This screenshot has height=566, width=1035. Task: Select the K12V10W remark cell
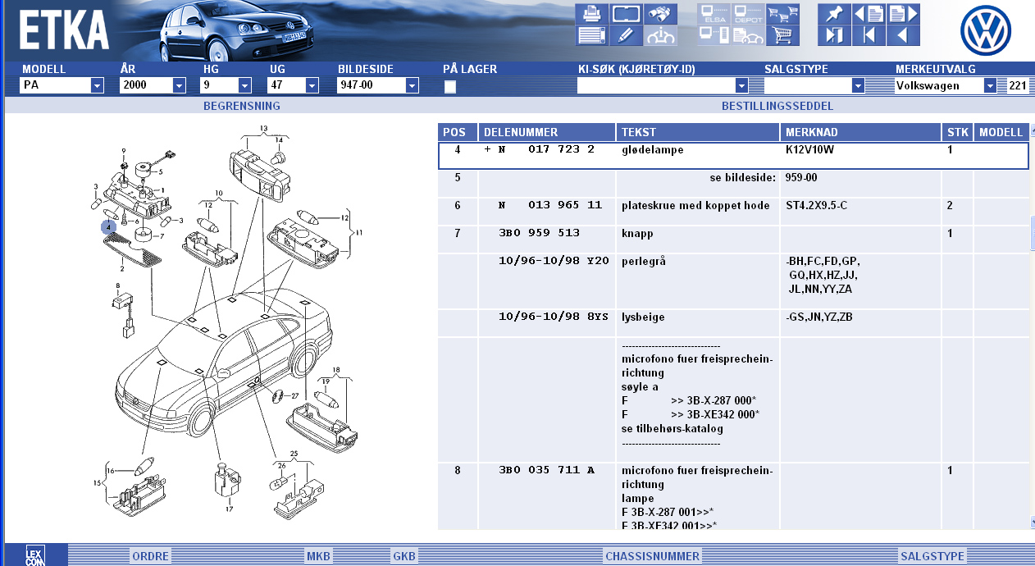860,155
